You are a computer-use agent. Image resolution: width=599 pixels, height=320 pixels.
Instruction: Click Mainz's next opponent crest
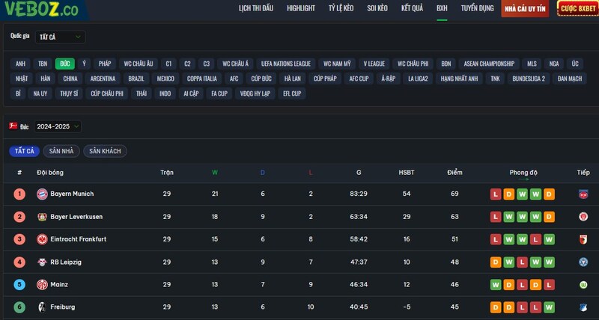tap(583, 285)
